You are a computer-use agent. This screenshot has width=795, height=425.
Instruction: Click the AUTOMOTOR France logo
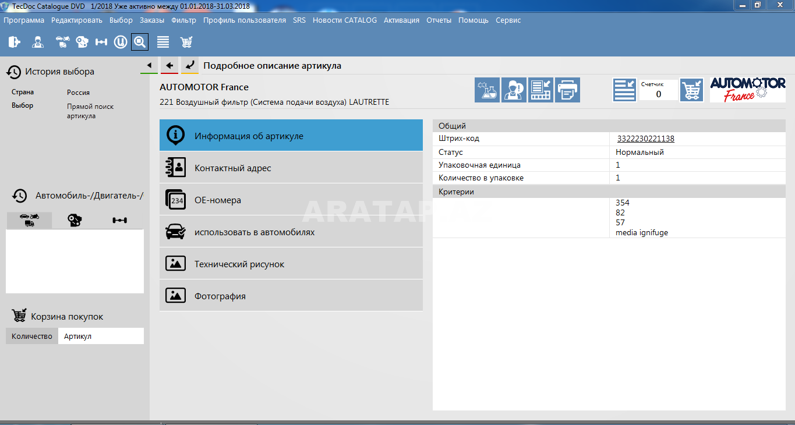click(x=747, y=90)
